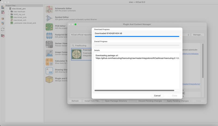Click the archive project icon in left toolbar
The width and height of the screenshot is (218, 126).
(3, 19)
